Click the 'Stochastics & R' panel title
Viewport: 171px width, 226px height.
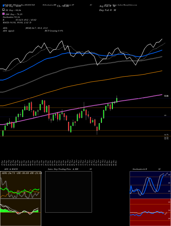(x=140, y=169)
